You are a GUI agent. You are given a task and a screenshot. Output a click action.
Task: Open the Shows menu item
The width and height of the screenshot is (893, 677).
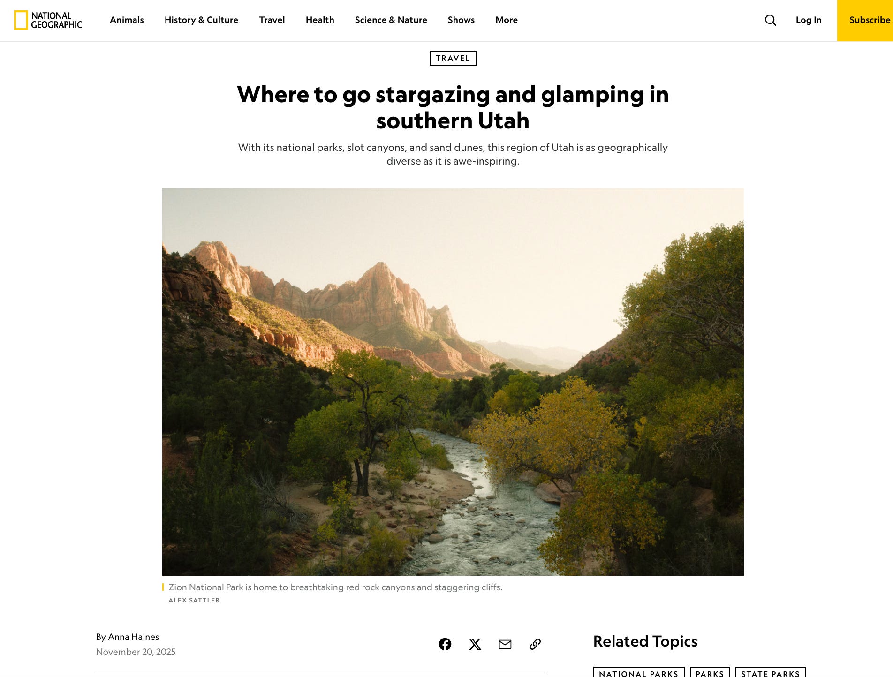(461, 20)
